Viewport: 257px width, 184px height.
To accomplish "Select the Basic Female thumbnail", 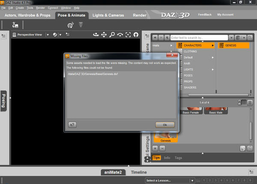I will (191, 111).
